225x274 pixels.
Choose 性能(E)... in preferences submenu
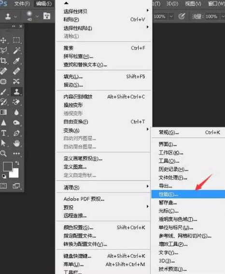pyautogui.click(x=188, y=194)
